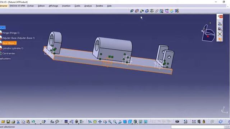Viewport: 230px width, 129px height.
Task: Click the Multi-View window icon
Action: (125, 122)
